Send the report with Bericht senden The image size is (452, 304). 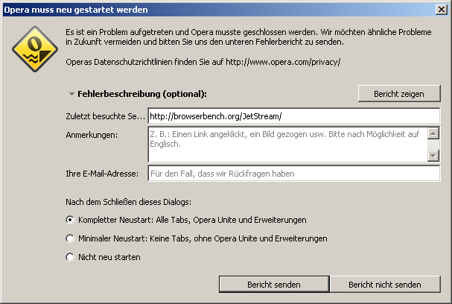(274, 285)
